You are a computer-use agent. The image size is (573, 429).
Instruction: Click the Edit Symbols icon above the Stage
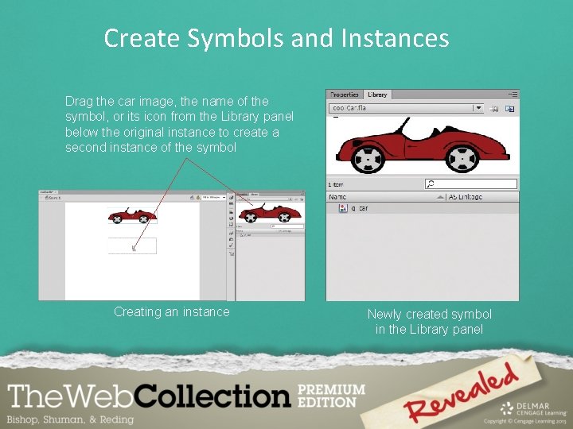pos(198,197)
